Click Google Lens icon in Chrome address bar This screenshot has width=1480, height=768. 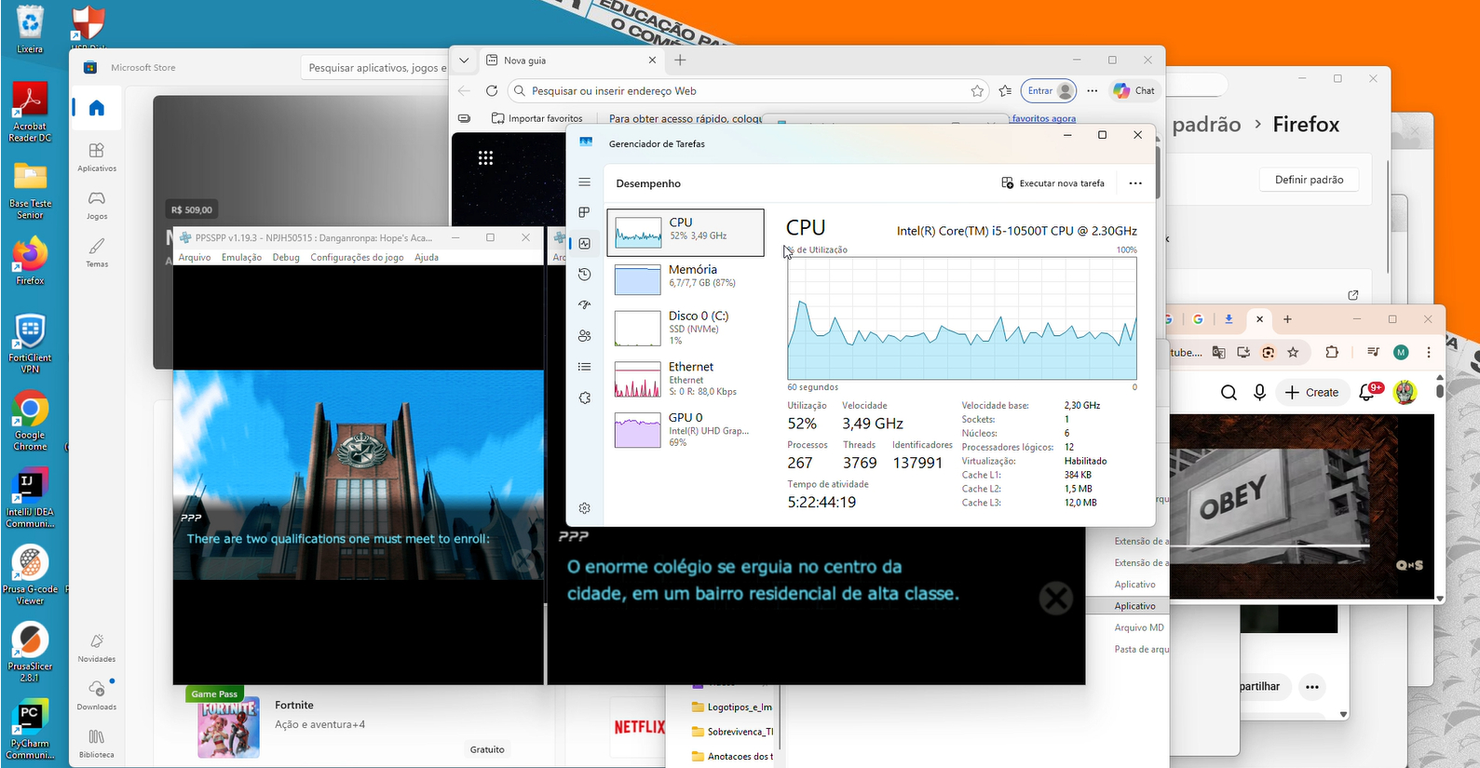coord(1268,353)
